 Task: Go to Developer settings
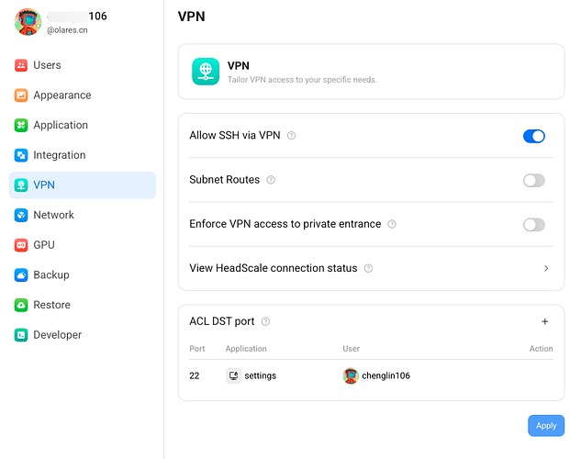(x=83, y=335)
